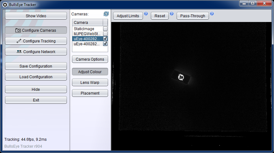Screen dimensions: 274x153
Task: Uncheck the highlighted uEye camera checkbox
Action: pyautogui.click(x=105, y=39)
